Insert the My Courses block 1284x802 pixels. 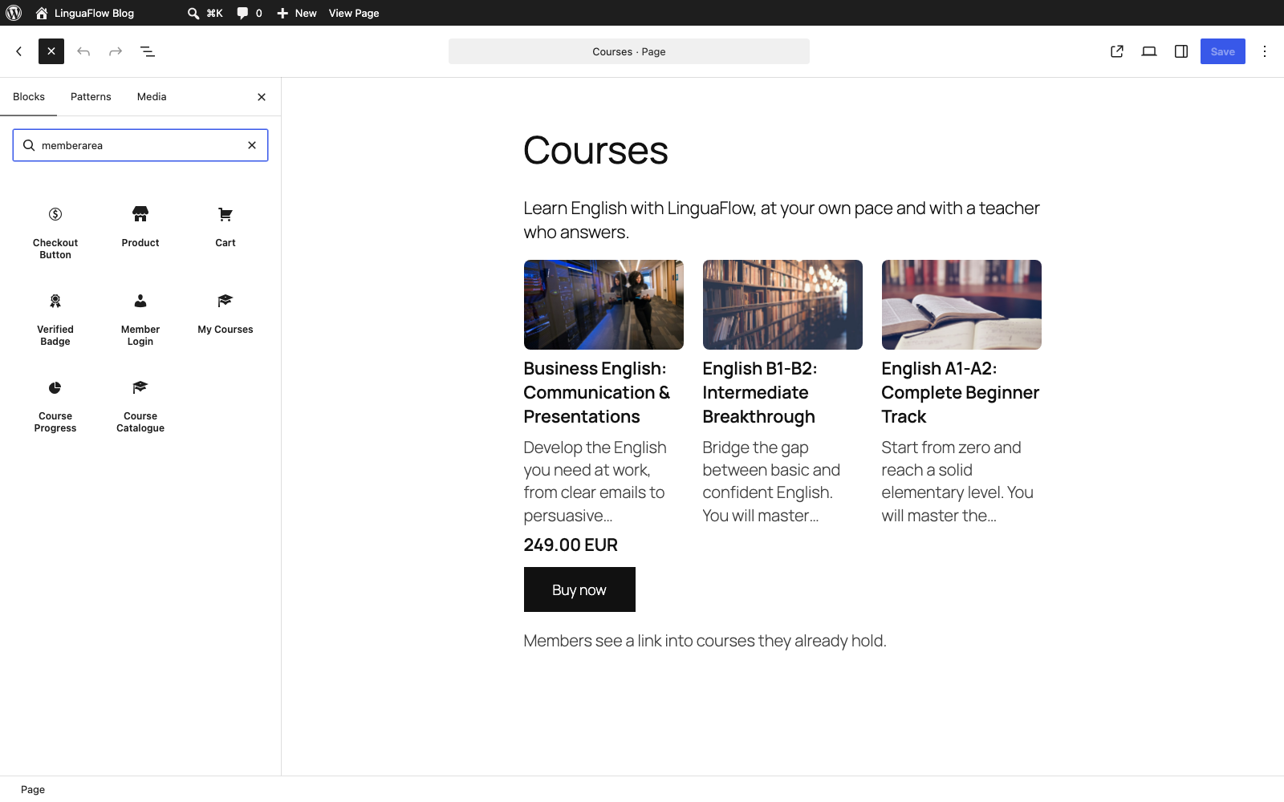coord(226,314)
